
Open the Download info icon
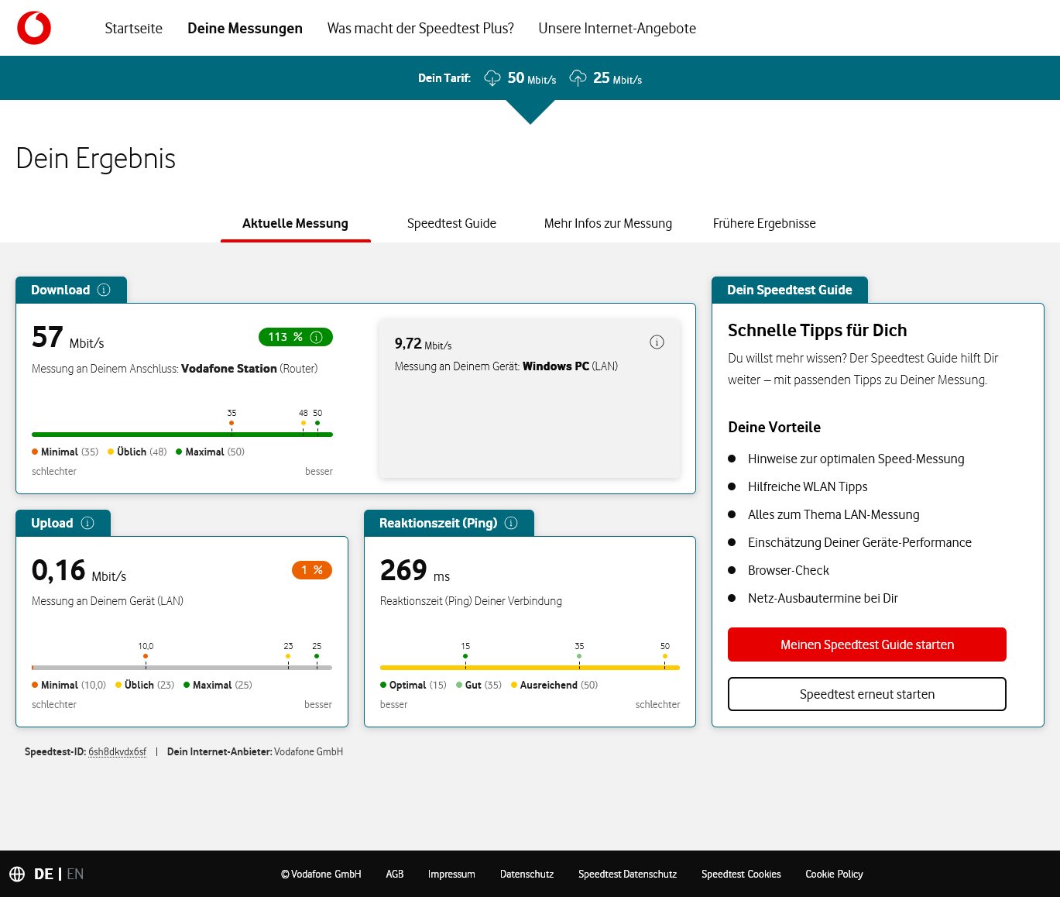point(104,290)
